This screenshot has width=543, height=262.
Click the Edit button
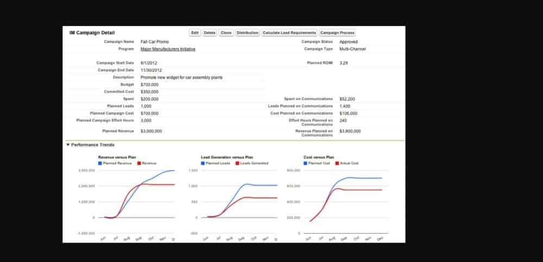[195, 33]
